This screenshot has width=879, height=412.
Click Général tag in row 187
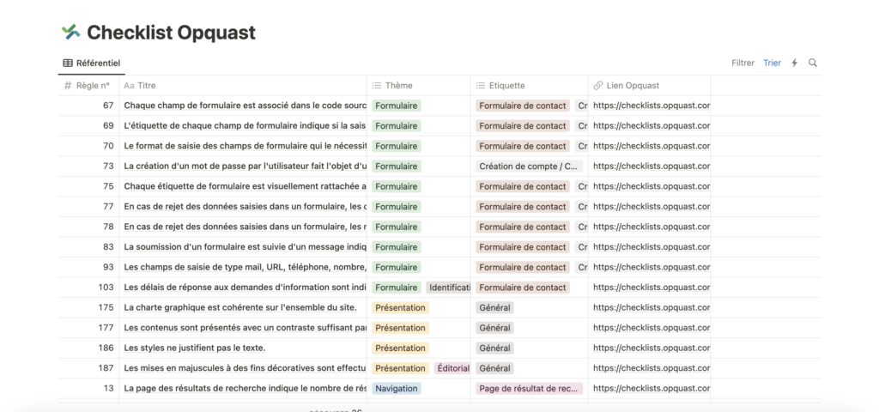tap(494, 367)
